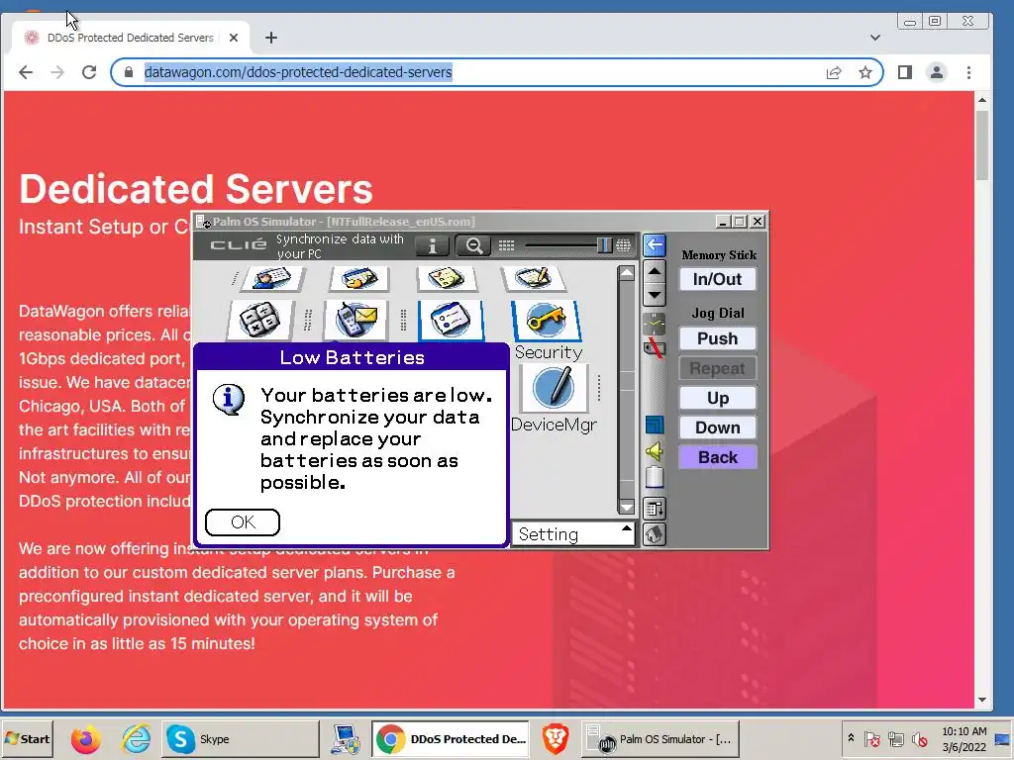Open Chrome profile avatar menu
This screenshot has width=1014, height=760.
(x=937, y=72)
